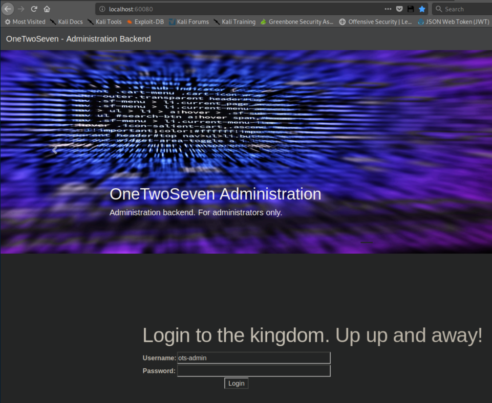The width and height of the screenshot is (492, 403).
Task: Open the Kali Tools bookmark
Action: (105, 22)
